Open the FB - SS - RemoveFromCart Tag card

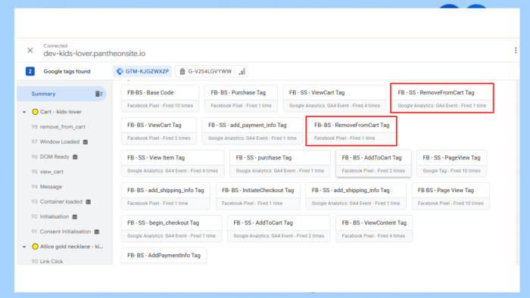pos(441,98)
